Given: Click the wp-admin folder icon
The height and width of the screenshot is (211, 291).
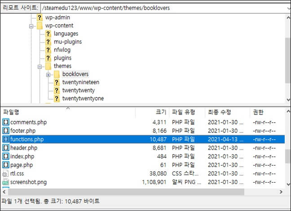Looking at the screenshot, I should (40, 18).
